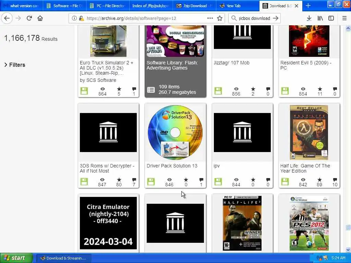Image resolution: width=351 pixels, height=263 pixels.
Task: Switch to '7zip Download' tab
Action: (x=194, y=6)
